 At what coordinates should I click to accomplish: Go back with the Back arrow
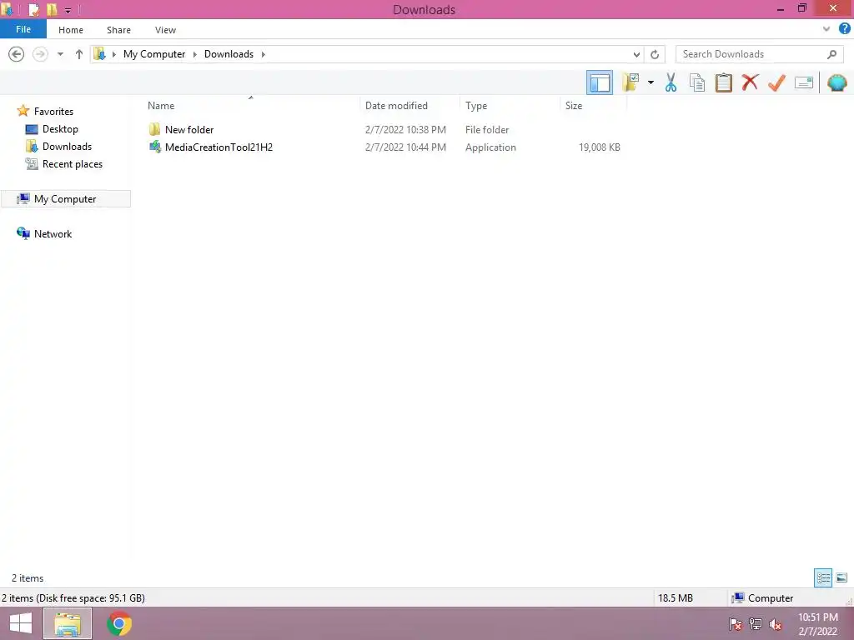click(x=17, y=54)
